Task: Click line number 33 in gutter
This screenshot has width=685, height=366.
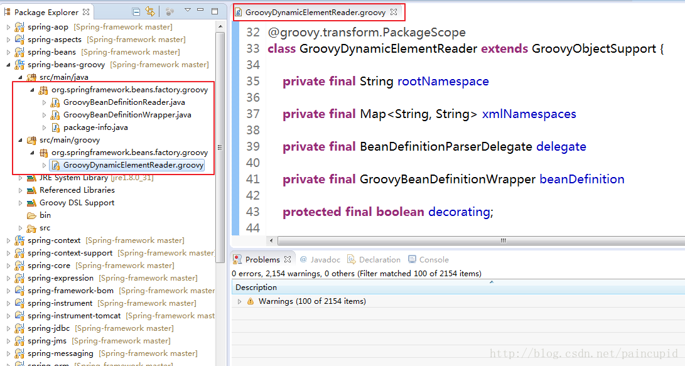Action: point(252,49)
